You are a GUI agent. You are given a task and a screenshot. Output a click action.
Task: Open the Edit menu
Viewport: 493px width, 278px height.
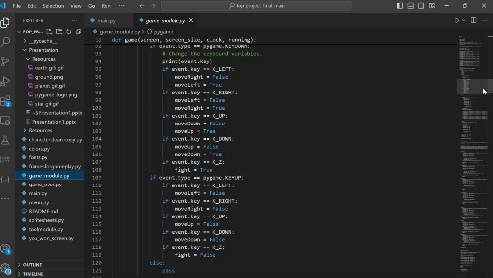[x=32, y=6]
